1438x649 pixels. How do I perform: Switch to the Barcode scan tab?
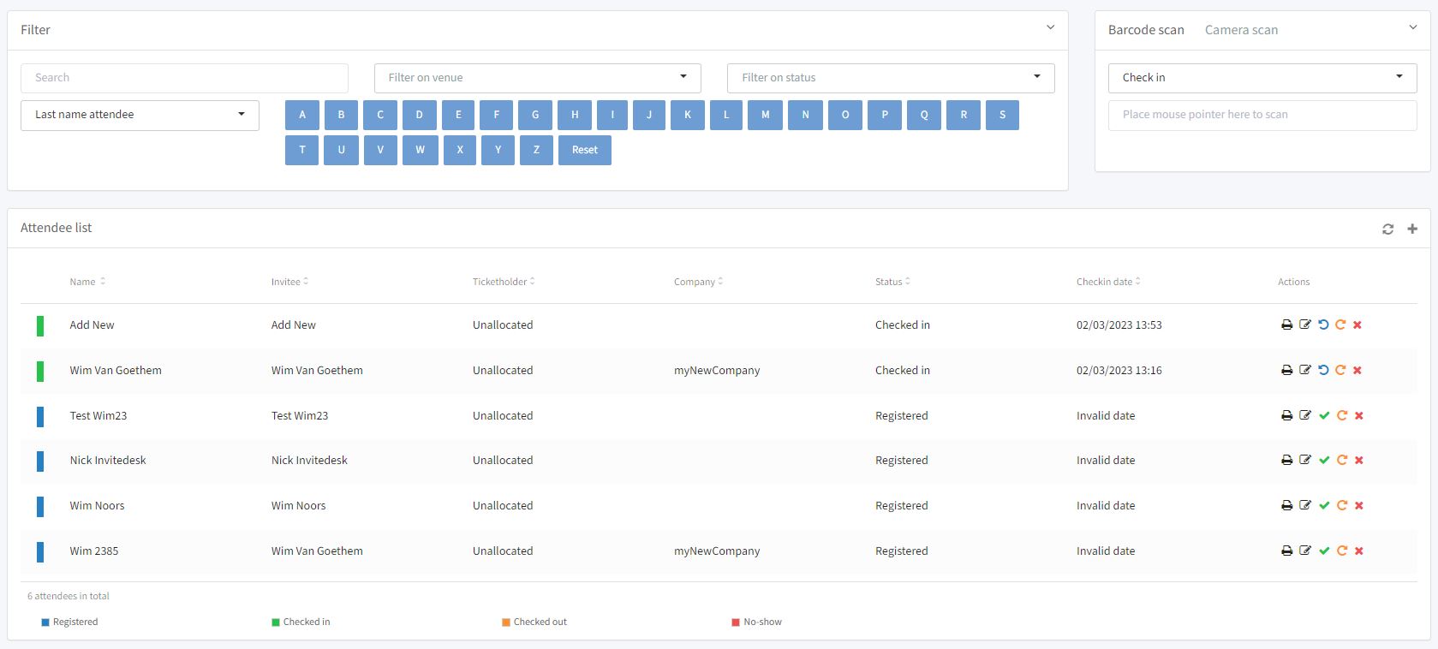tap(1146, 30)
